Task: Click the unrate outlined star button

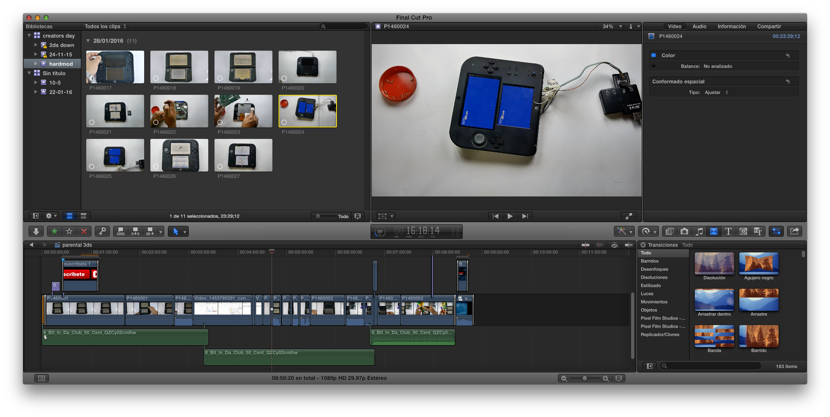Action: (69, 232)
